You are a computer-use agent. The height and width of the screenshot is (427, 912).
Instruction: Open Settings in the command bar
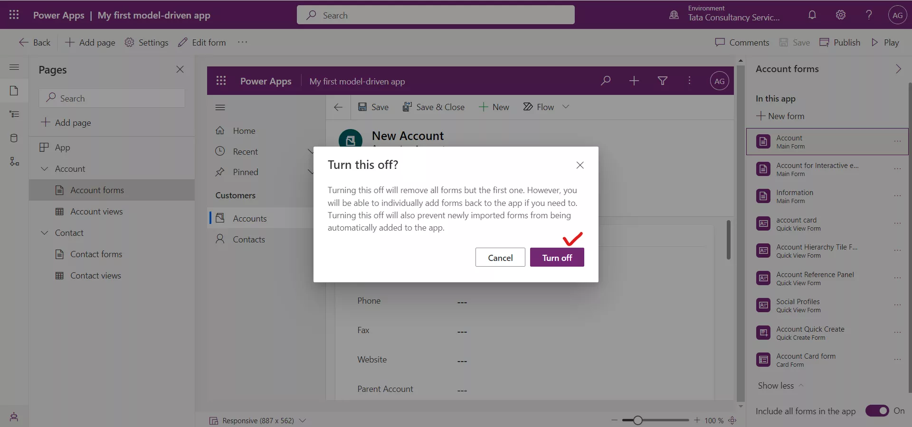point(146,42)
